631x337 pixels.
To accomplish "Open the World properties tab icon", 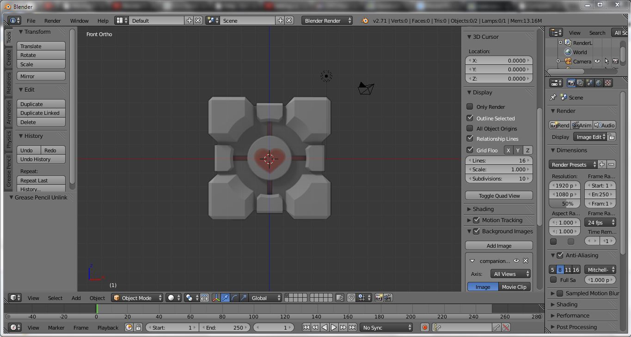I will point(599,83).
